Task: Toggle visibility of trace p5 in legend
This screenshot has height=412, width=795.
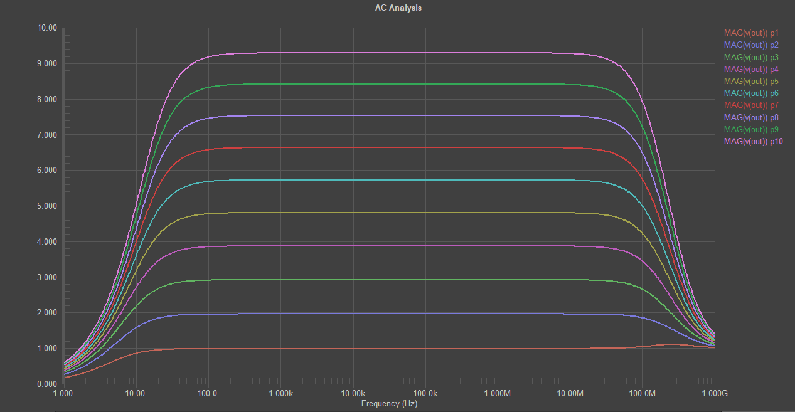Action: click(751, 81)
